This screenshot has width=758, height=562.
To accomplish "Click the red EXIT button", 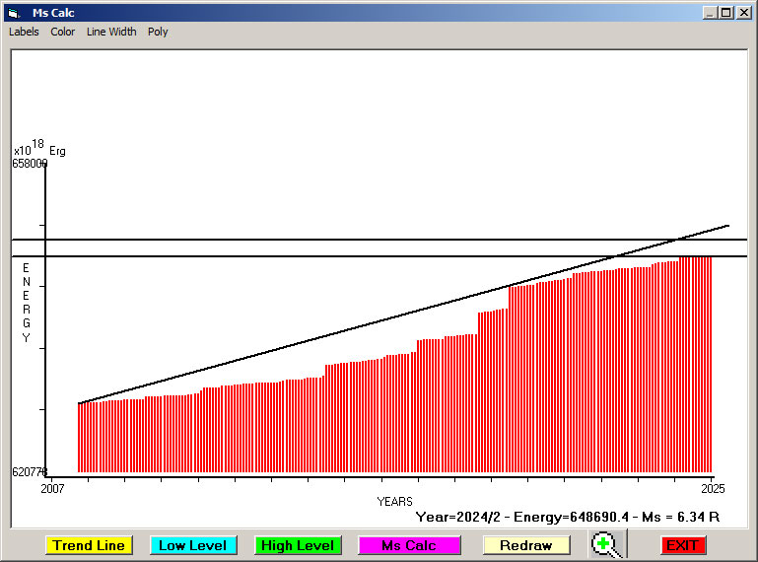I will [x=682, y=545].
